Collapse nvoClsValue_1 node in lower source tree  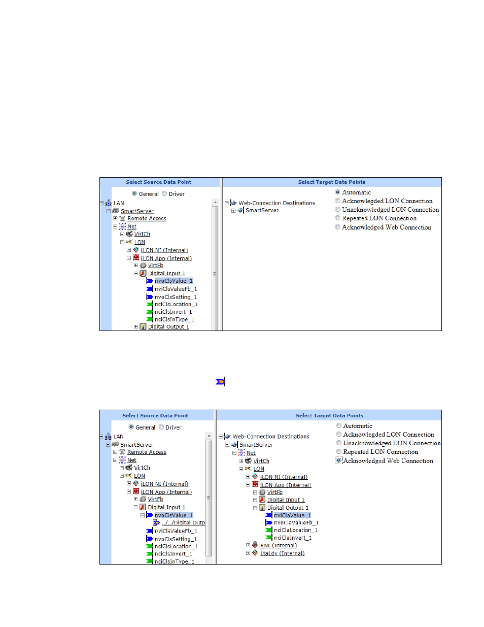(x=143, y=515)
